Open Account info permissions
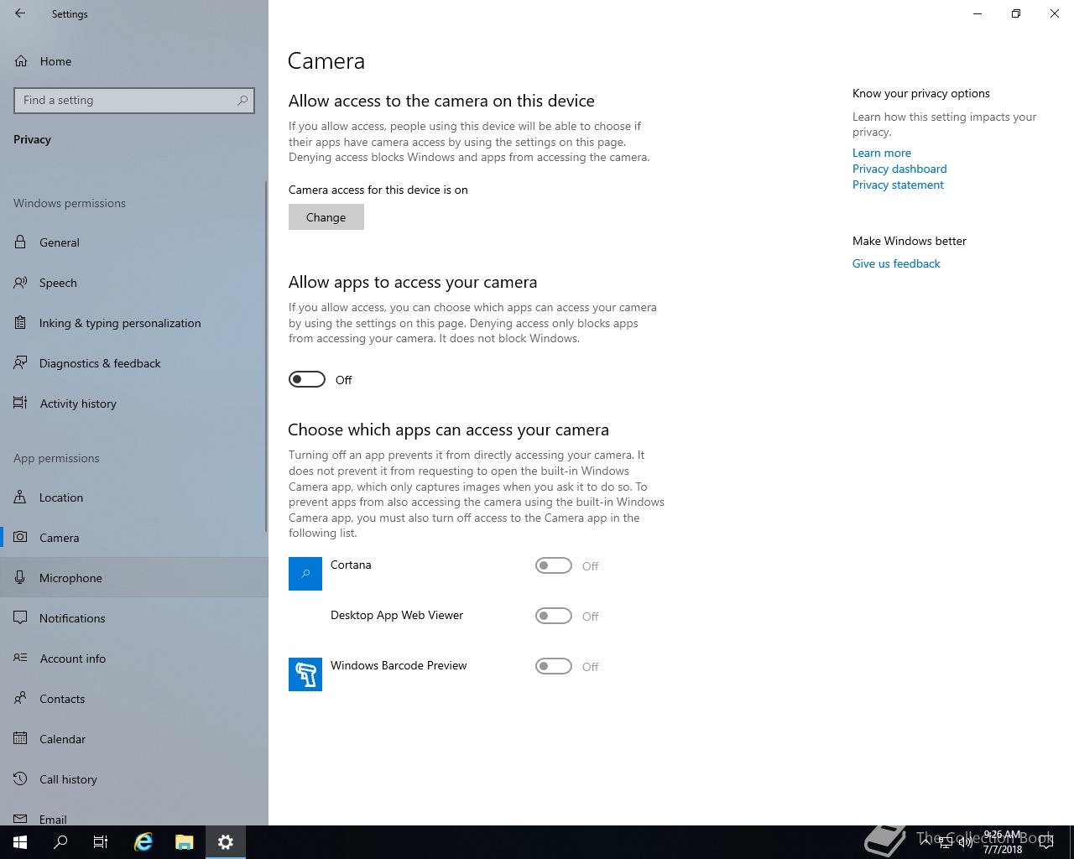The height and width of the screenshot is (859, 1074). point(134,659)
